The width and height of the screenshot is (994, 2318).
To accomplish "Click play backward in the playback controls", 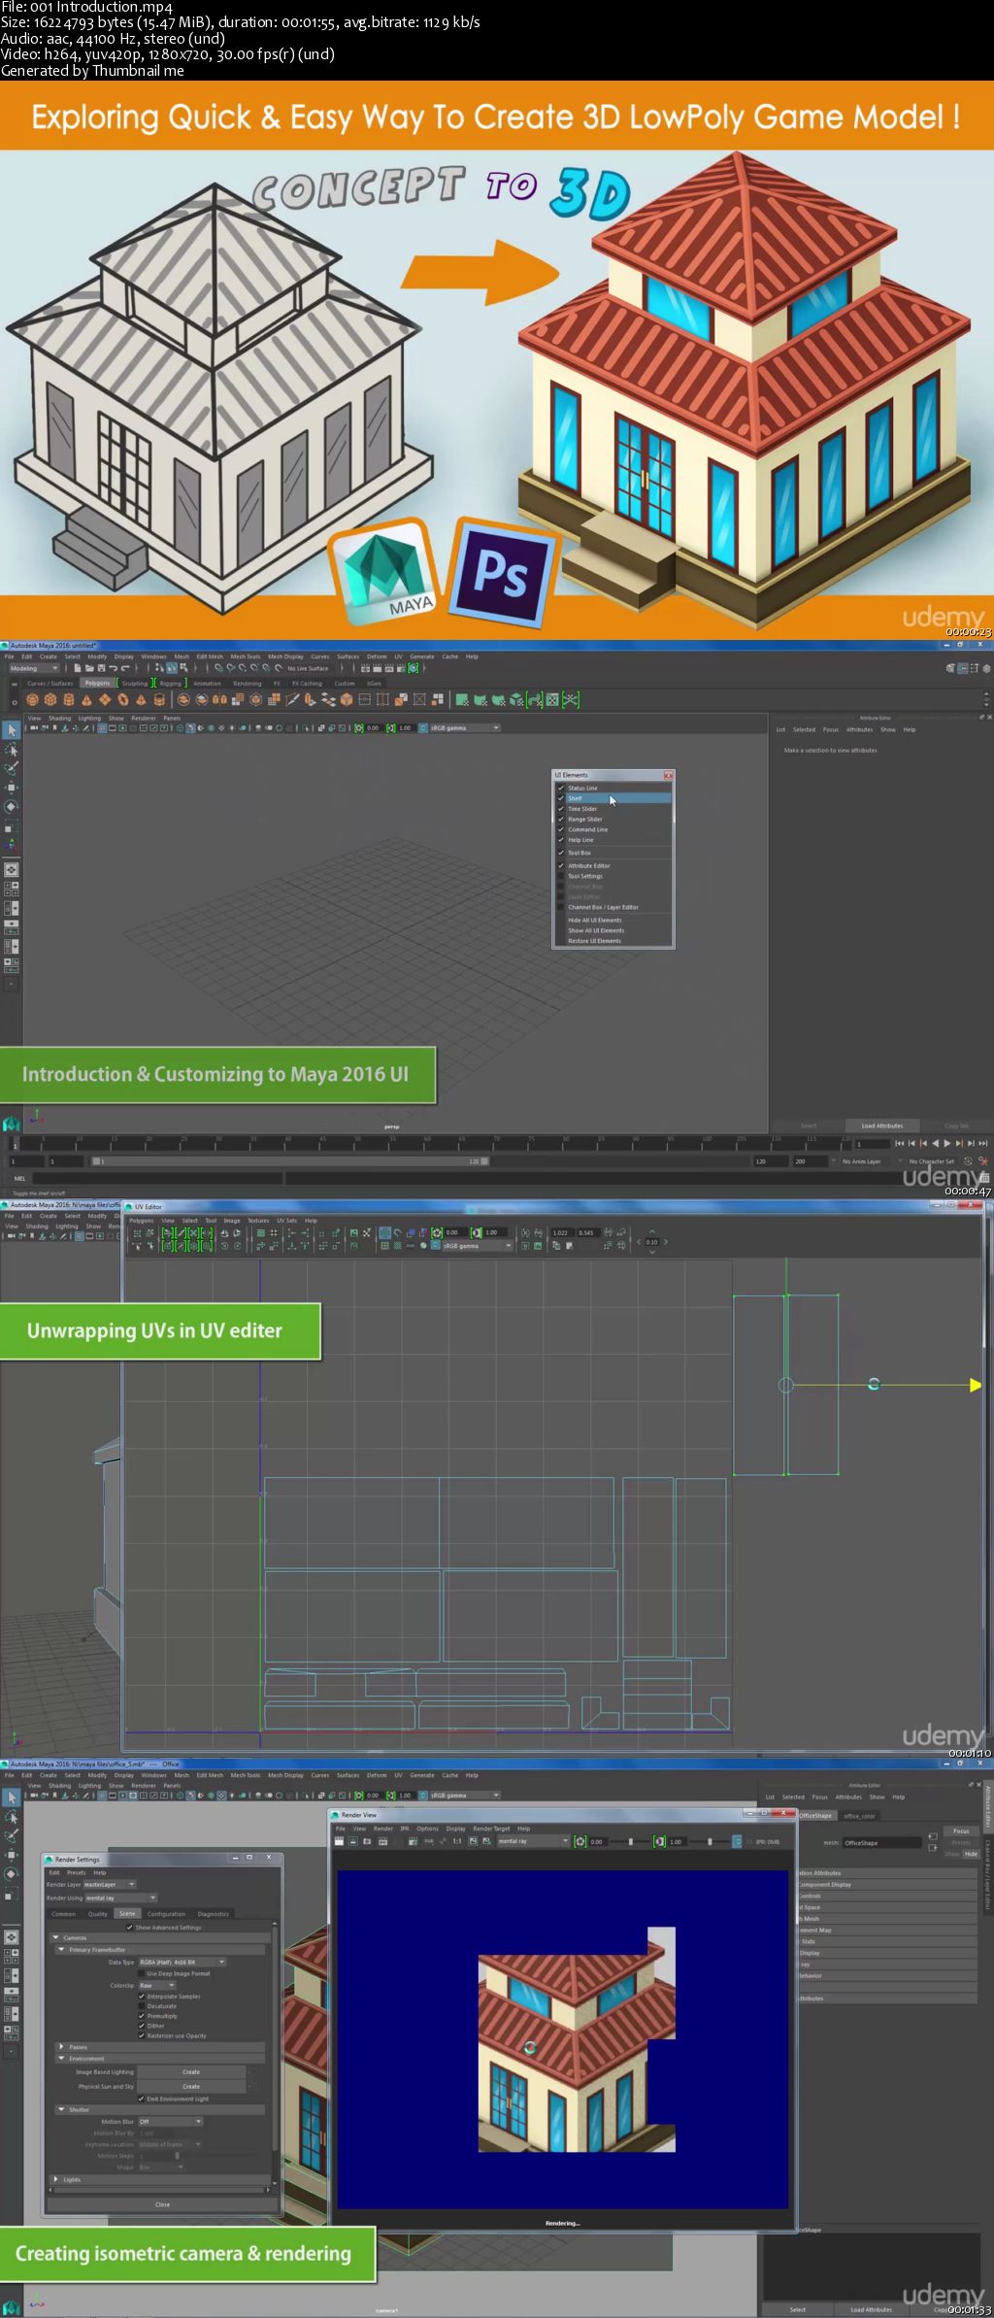I will tap(935, 1143).
